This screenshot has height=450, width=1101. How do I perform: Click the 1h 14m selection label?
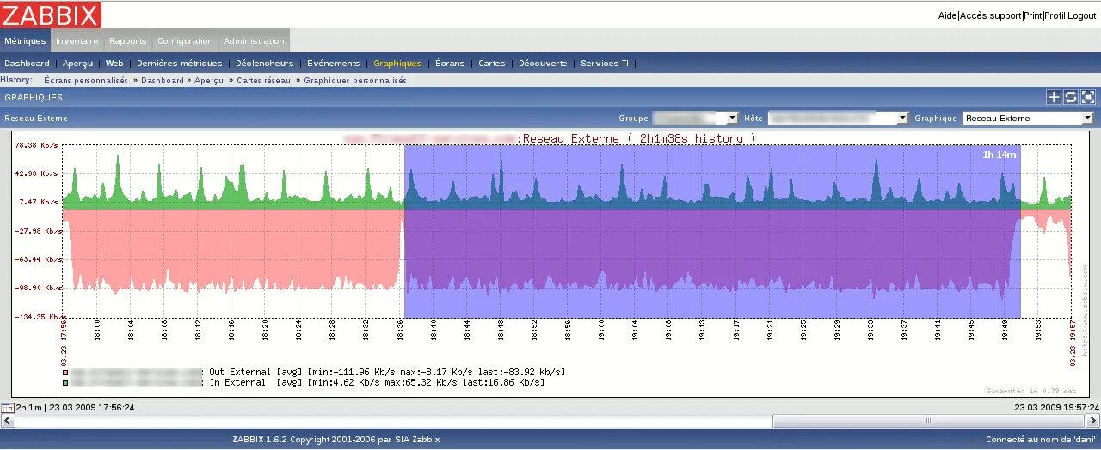[x=1000, y=155]
